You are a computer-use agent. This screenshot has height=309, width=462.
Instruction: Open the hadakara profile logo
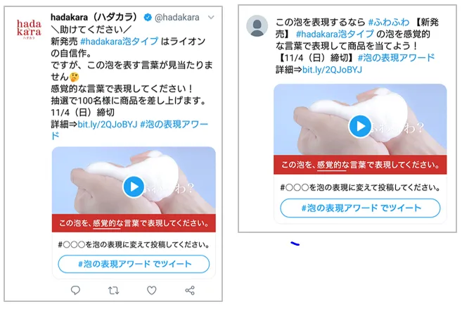(29, 29)
